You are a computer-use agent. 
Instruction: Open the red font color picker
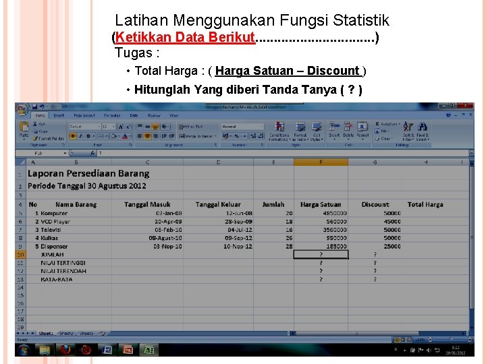pos(125,136)
